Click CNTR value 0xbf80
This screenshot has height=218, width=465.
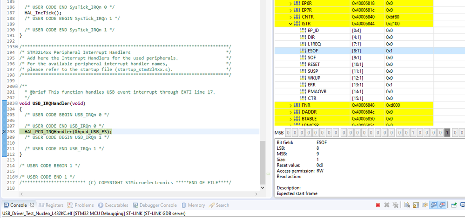[x=393, y=17]
